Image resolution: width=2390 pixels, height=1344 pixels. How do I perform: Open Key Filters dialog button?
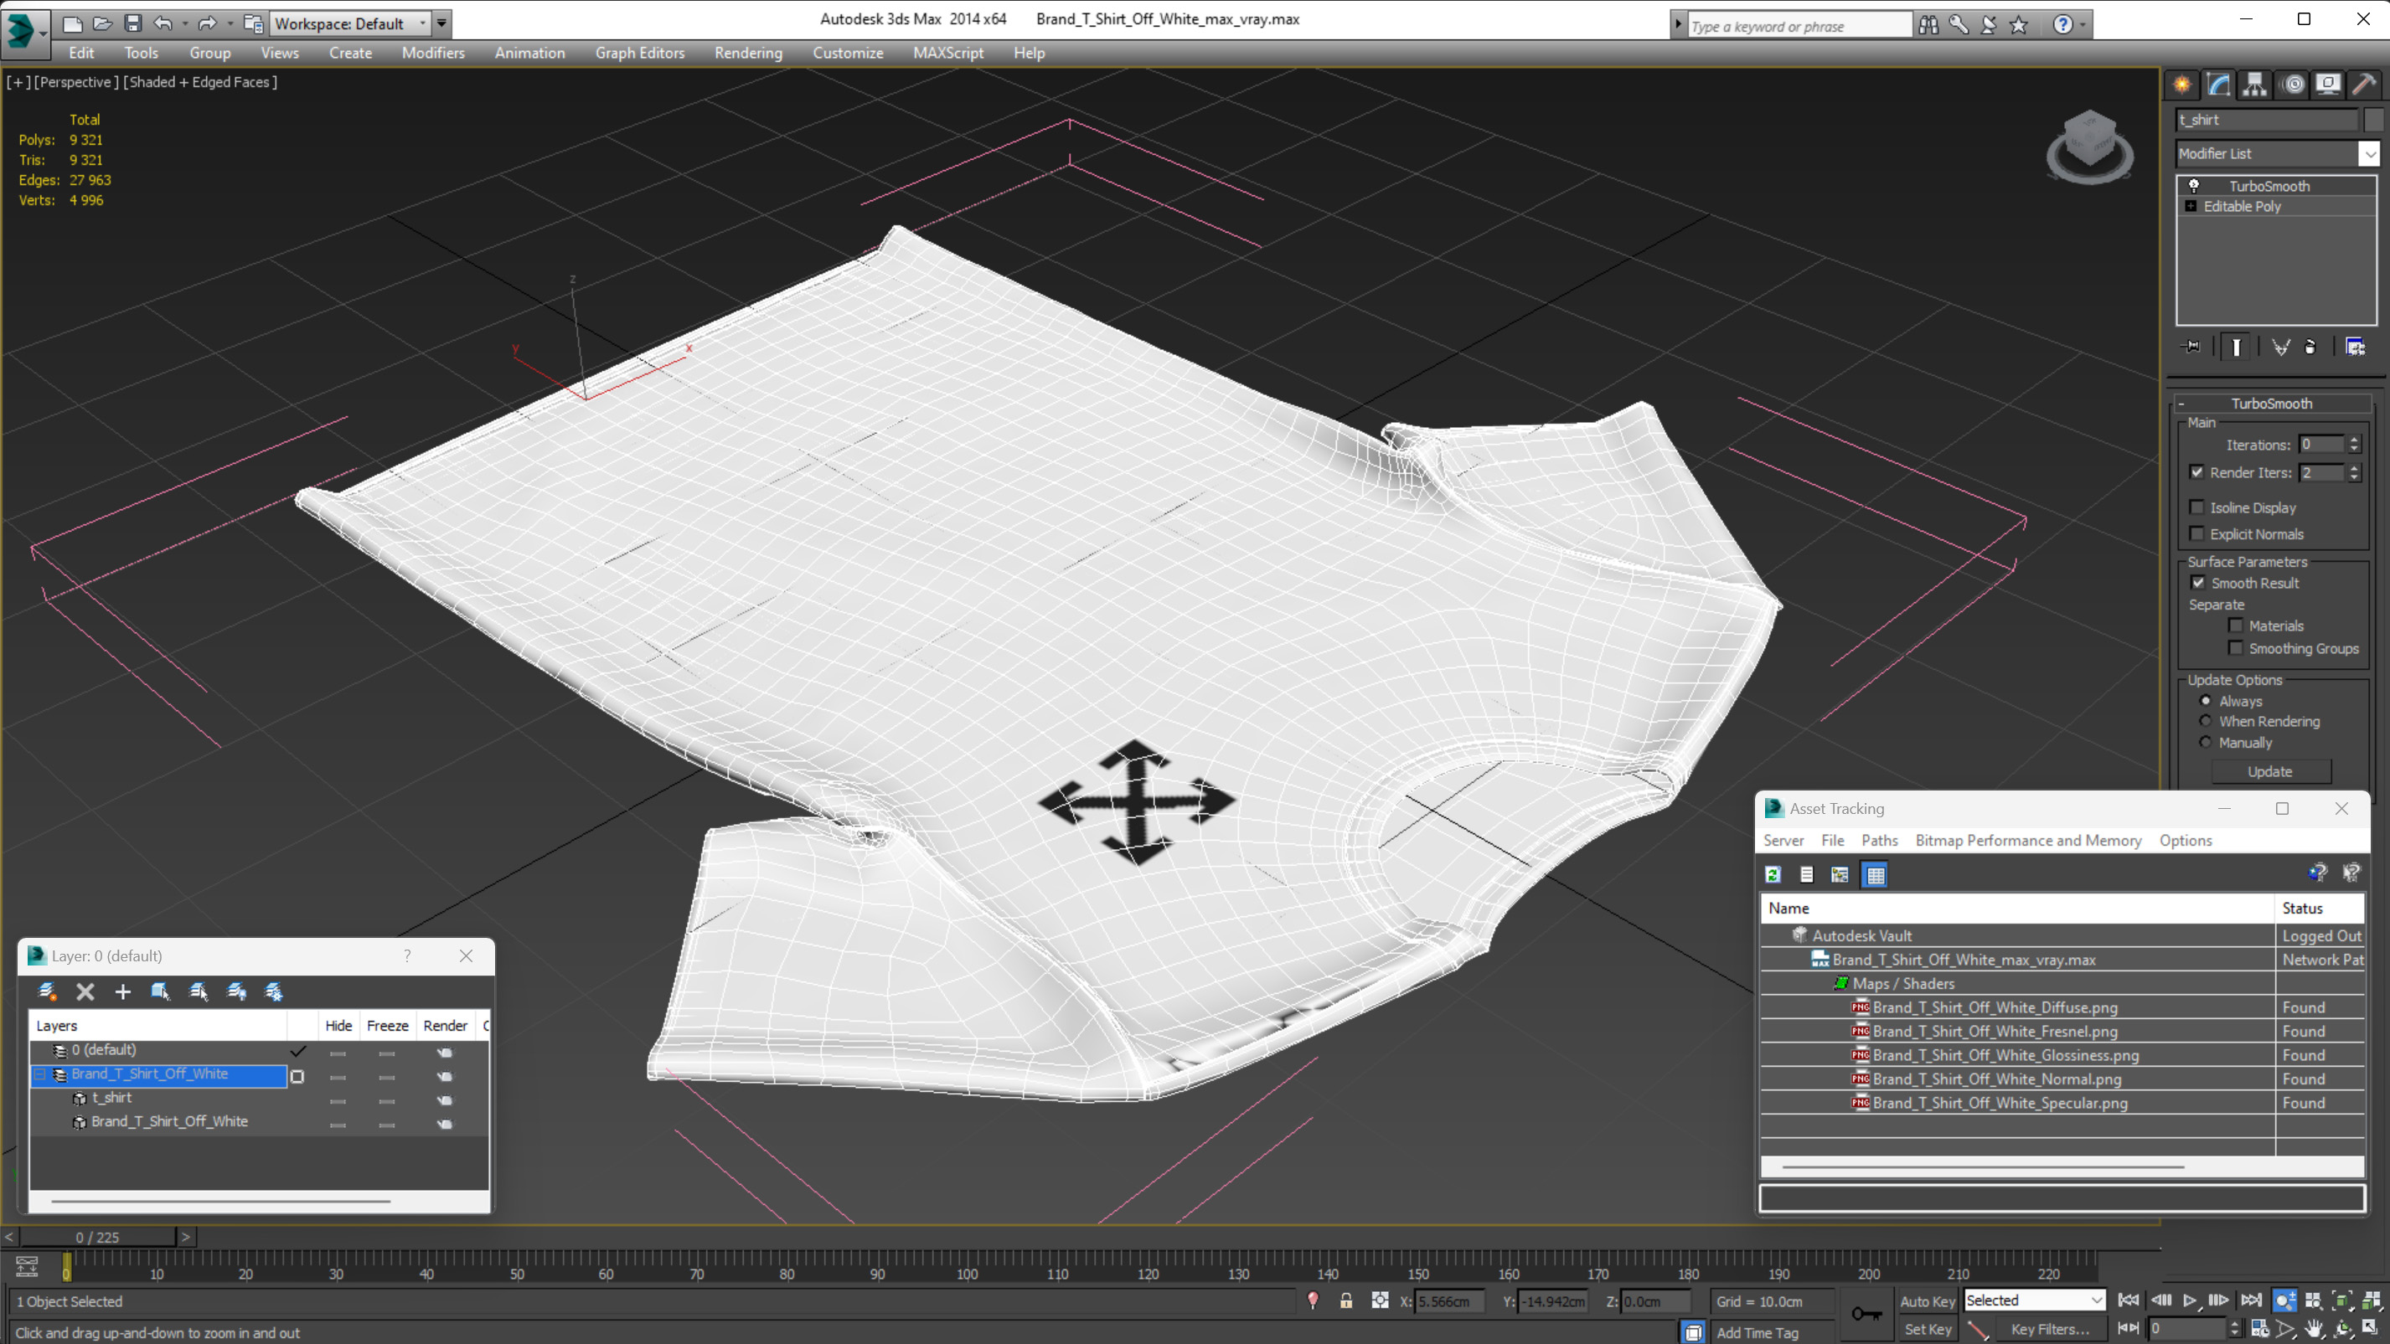click(2050, 1329)
